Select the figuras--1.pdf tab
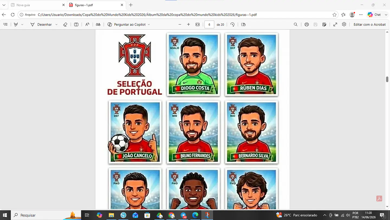Screen dimensions: 390x220 coord(96,5)
